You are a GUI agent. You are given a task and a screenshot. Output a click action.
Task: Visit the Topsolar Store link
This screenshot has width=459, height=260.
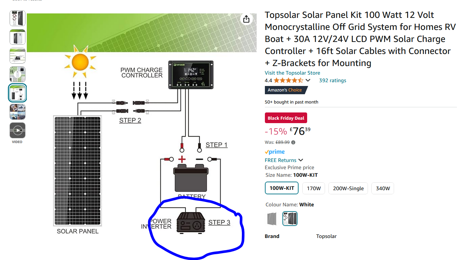pyautogui.click(x=292, y=73)
